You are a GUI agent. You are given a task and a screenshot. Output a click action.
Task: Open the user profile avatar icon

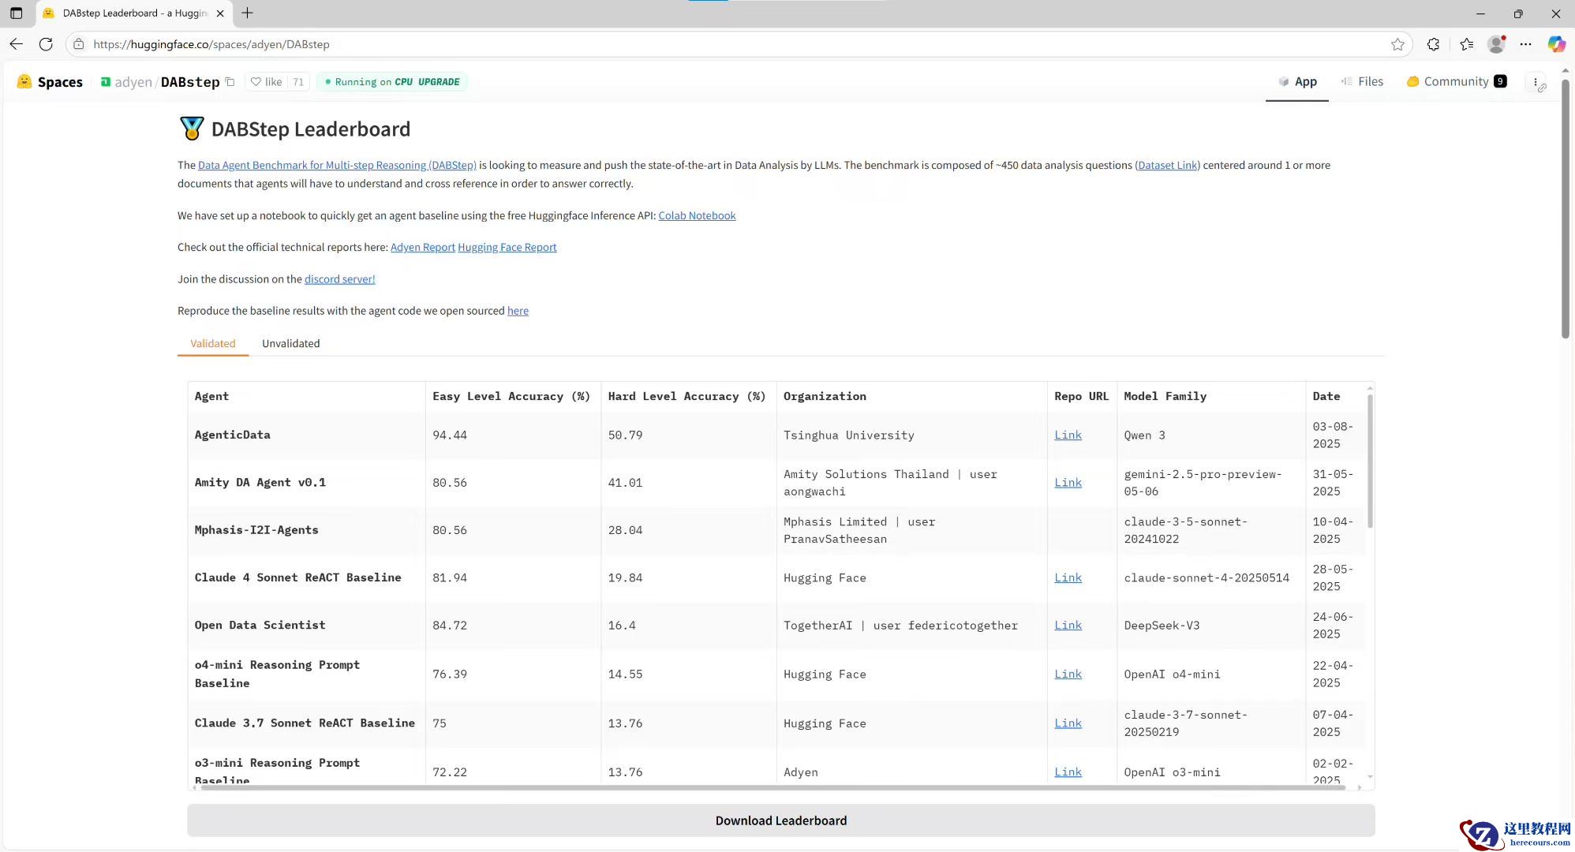(1496, 44)
